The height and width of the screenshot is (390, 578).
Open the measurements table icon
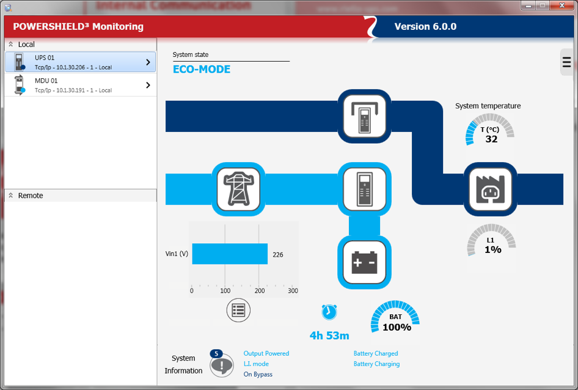point(238,311)
